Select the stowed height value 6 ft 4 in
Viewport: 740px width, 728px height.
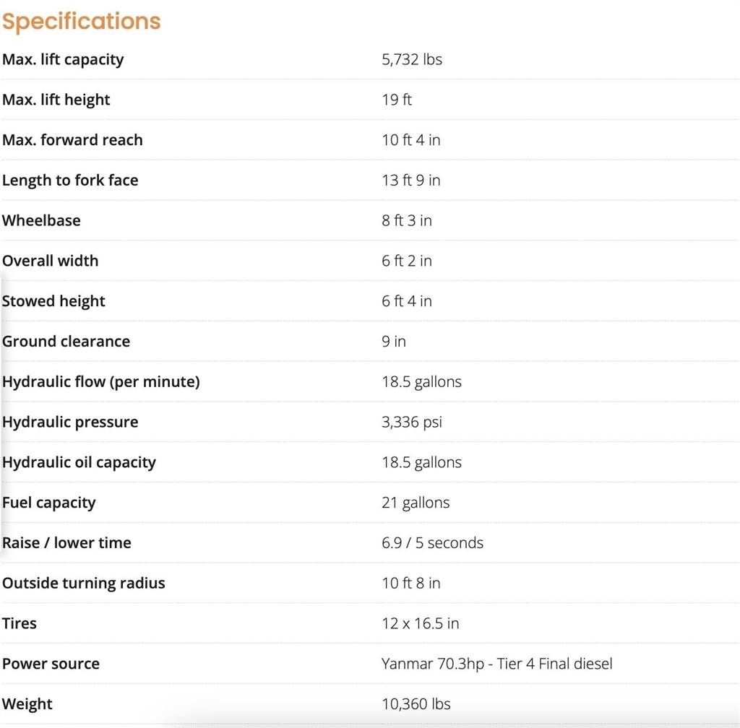click(x=406, y=301)
